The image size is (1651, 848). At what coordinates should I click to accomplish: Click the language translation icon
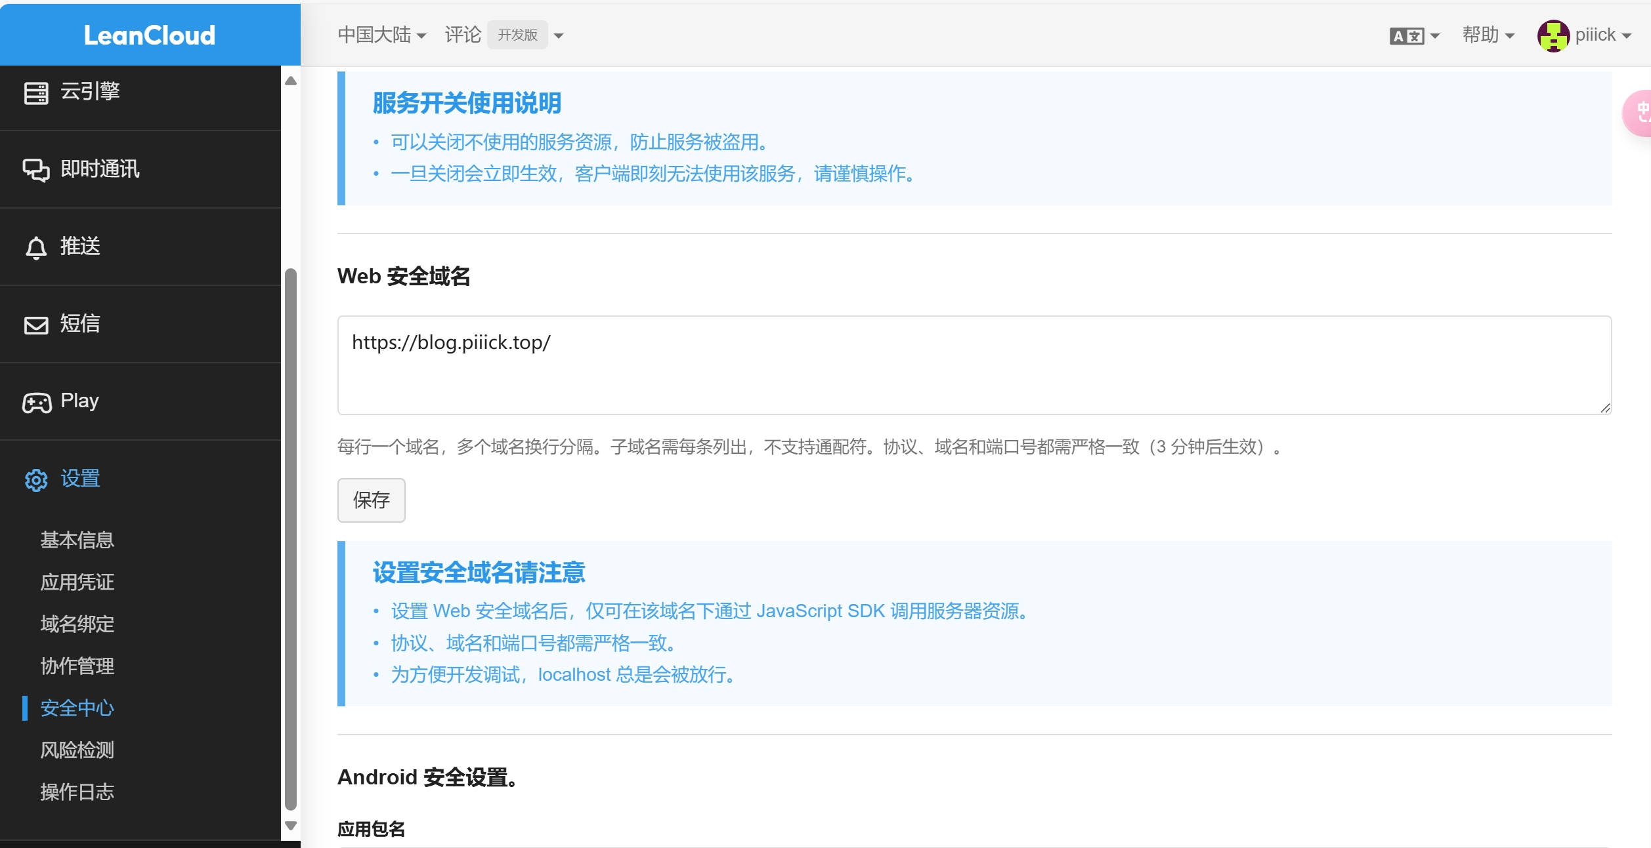click(x=1406, y=36)
